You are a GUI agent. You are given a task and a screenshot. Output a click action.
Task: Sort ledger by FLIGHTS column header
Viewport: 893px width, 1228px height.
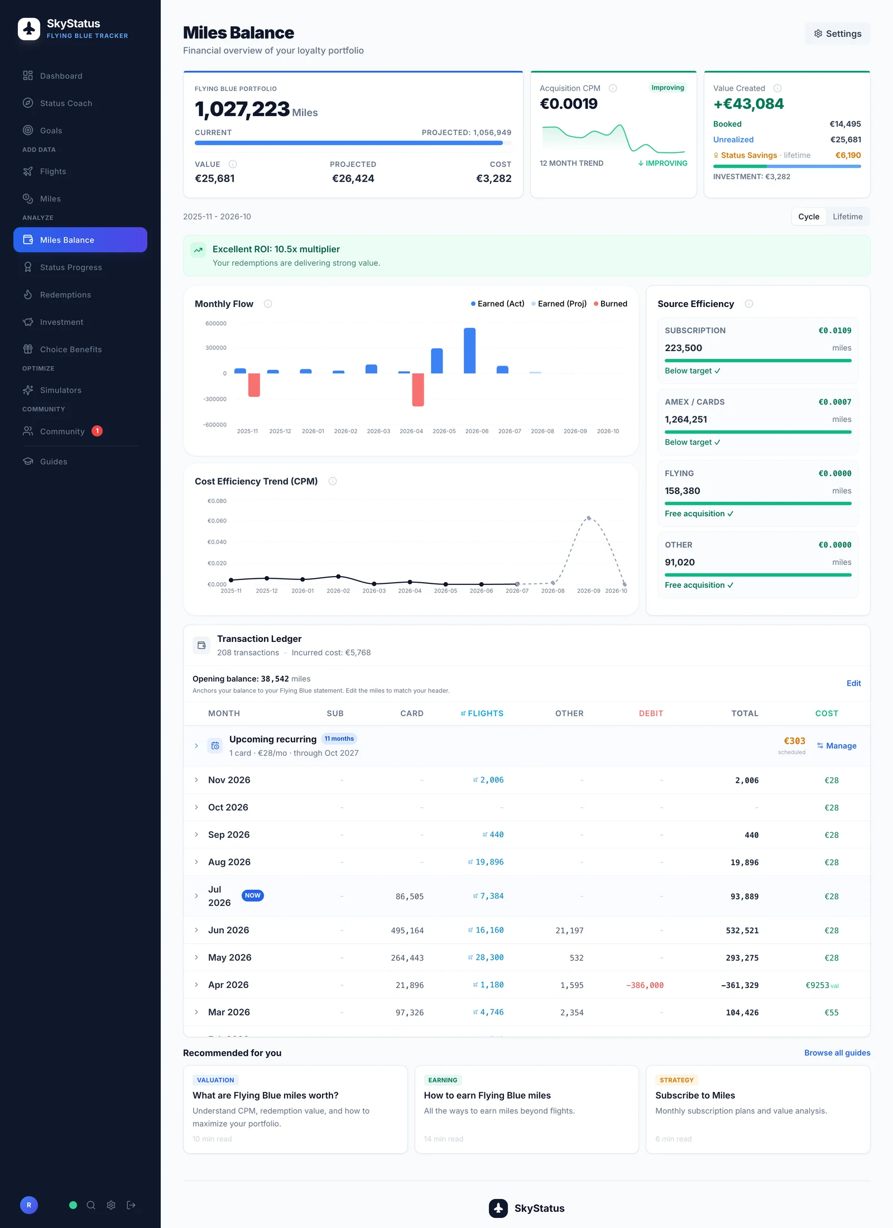pos(482,713)
